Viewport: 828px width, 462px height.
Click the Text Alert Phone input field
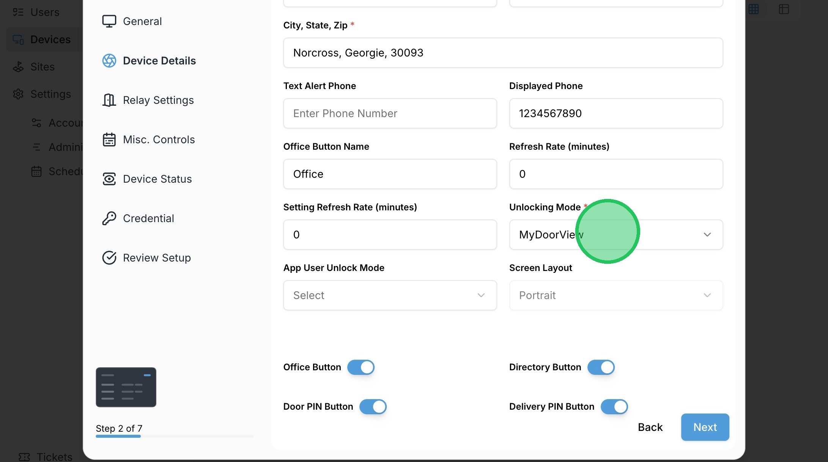[390, 113]
